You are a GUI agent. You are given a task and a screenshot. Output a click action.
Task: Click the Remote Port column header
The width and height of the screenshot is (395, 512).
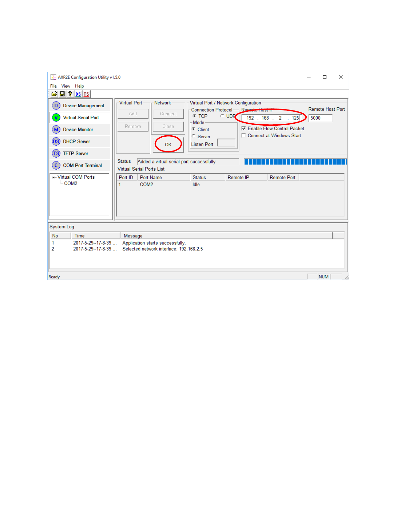point(283,177)
